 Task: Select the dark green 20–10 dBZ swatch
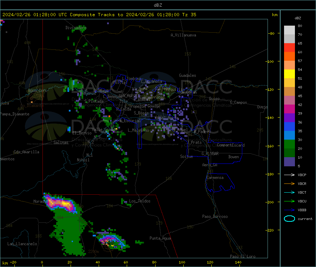(289, 153)
